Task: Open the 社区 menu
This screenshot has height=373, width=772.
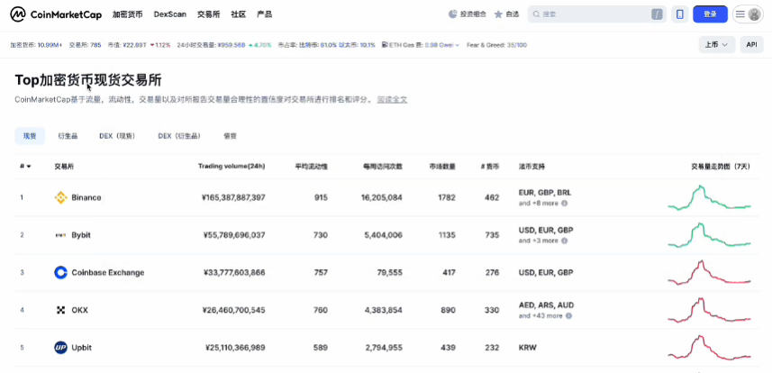Action: [x=239, y=14]
